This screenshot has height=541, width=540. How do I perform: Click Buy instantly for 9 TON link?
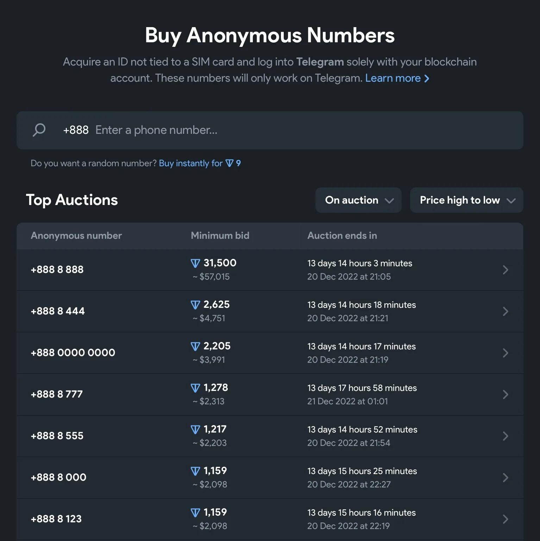coord(200,163)
